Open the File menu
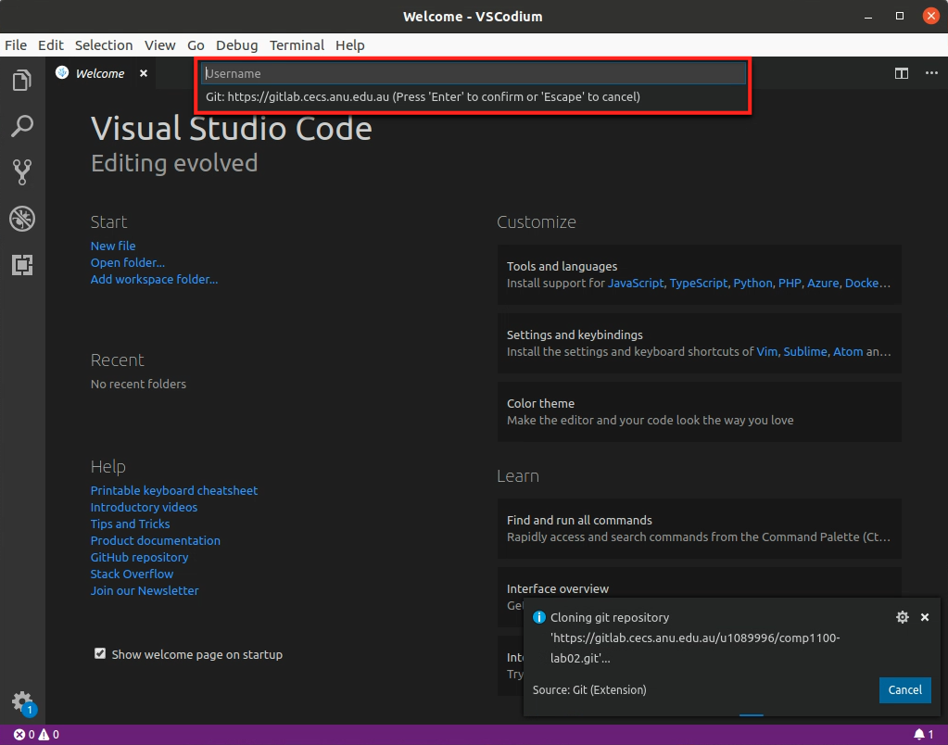 16,45
